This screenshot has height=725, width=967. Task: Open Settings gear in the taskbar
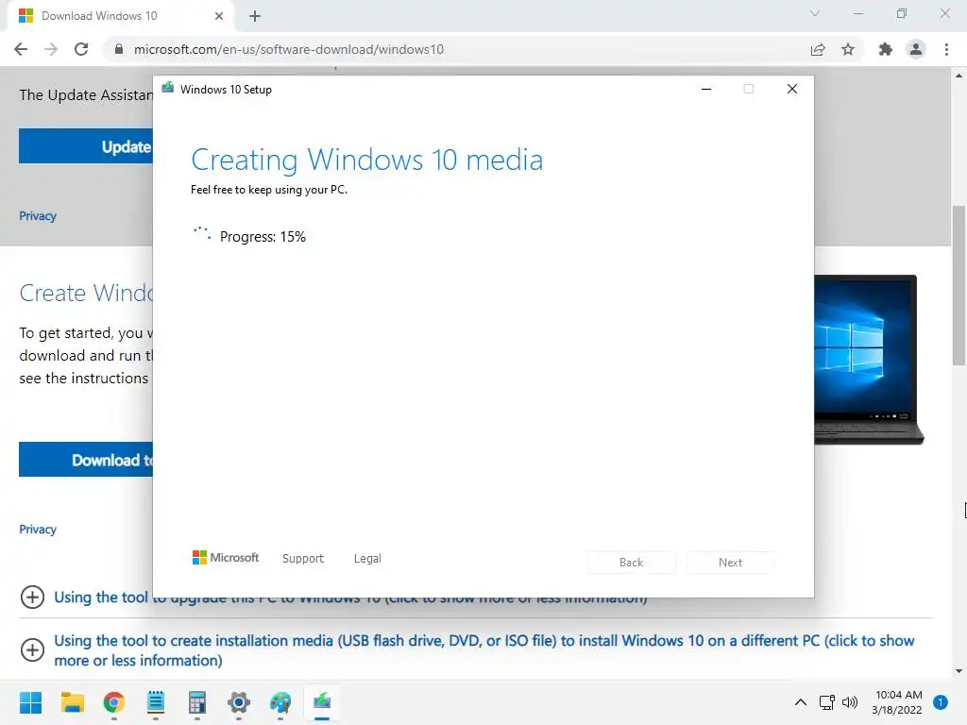click(239, 702)
